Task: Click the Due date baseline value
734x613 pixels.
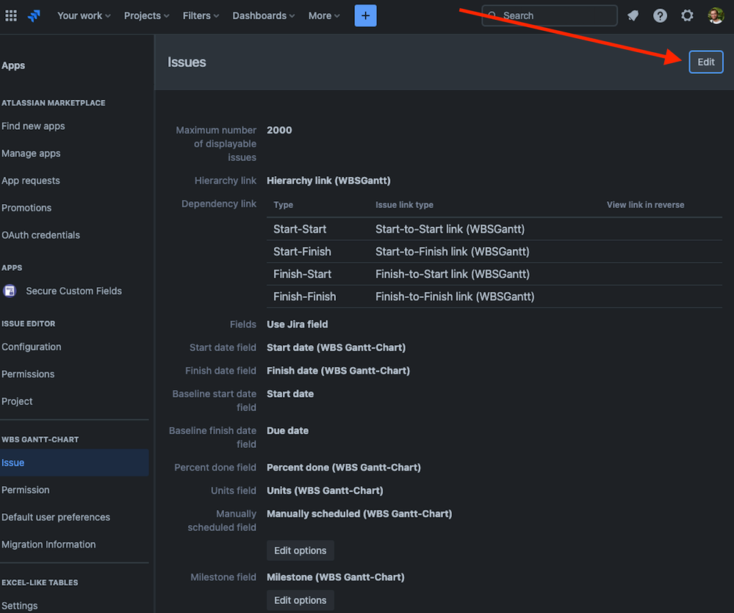Action: (287, 431)
